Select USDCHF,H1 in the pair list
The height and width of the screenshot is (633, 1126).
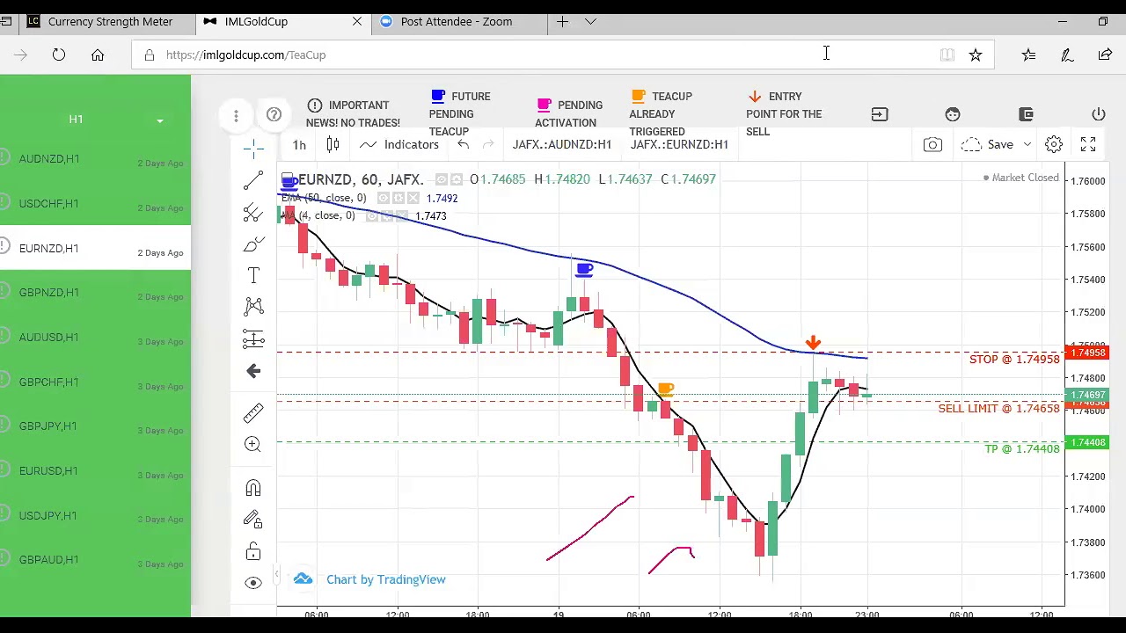95,204
